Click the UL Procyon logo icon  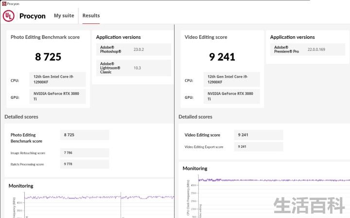coord(8,16)
